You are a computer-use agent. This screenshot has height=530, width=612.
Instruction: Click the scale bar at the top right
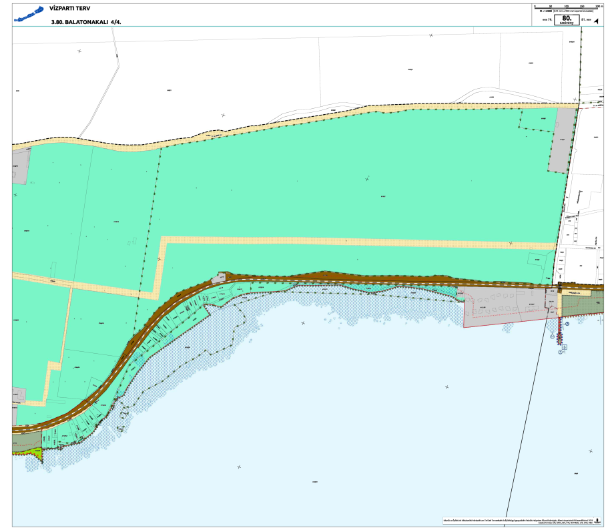tap(566, 7)
